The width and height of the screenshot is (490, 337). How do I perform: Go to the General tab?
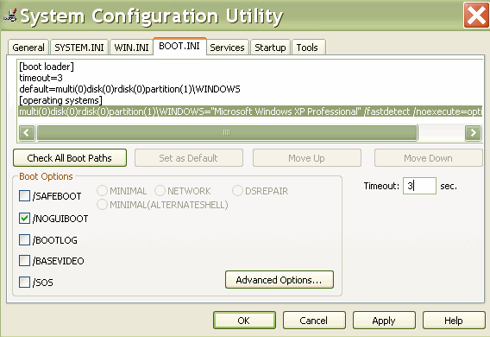[x=28, y=48]
